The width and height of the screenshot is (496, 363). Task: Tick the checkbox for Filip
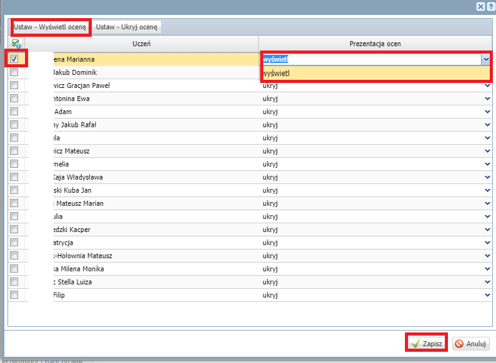click(14, 294)
